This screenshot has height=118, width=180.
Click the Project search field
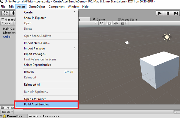point(177,112)
